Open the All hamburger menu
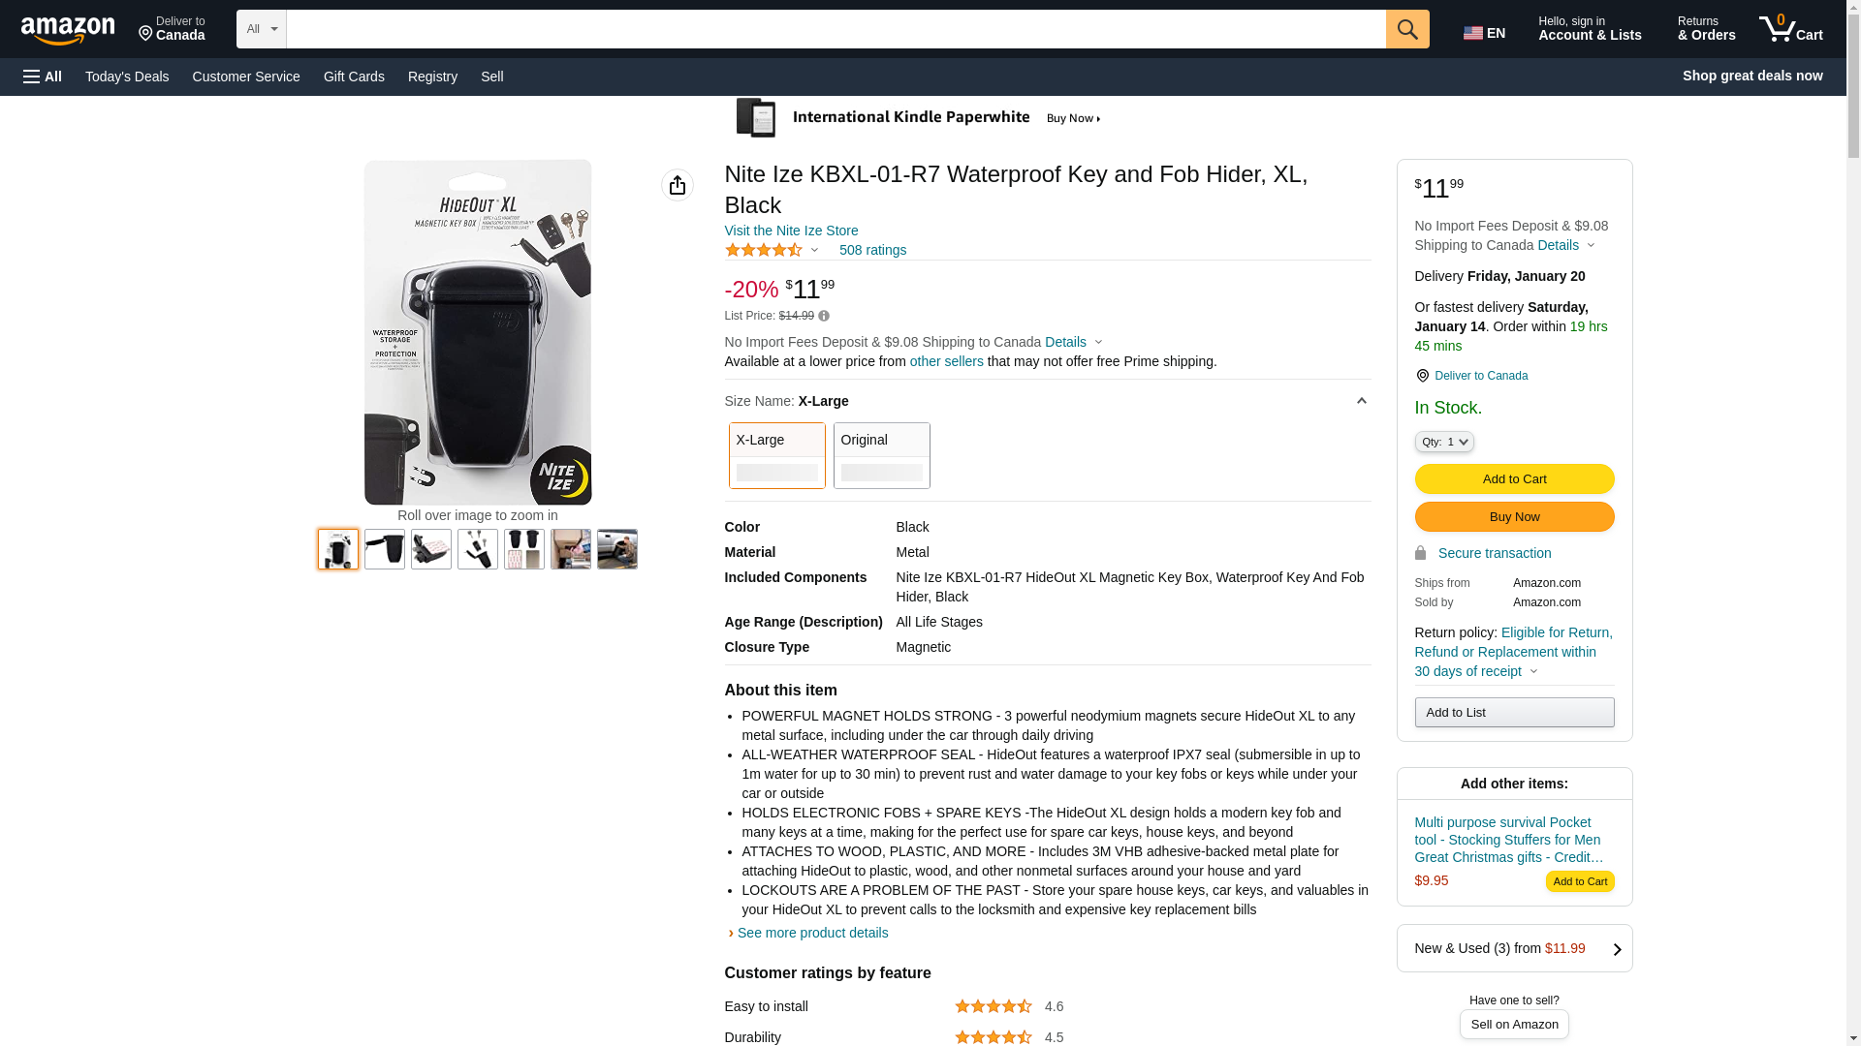1861x1046 pixels. click(x=43, y=77)
